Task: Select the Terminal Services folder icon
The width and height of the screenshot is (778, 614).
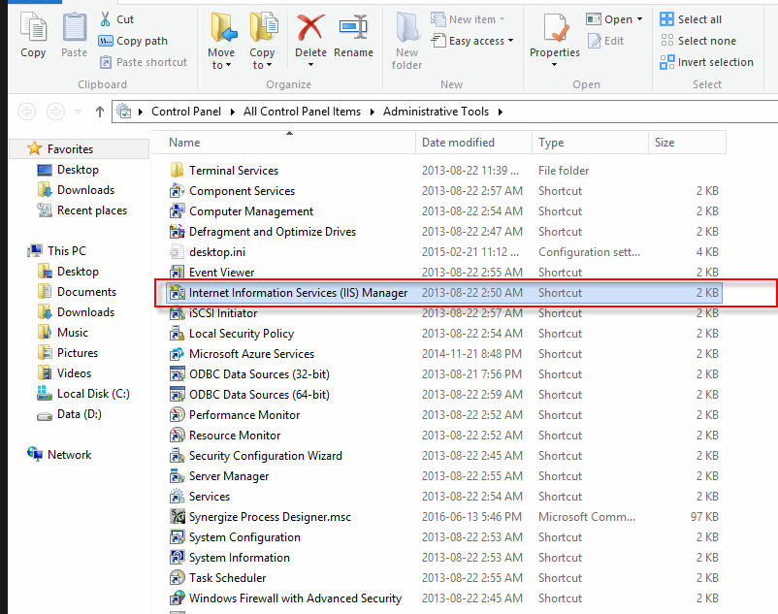Action: [178, 170]
